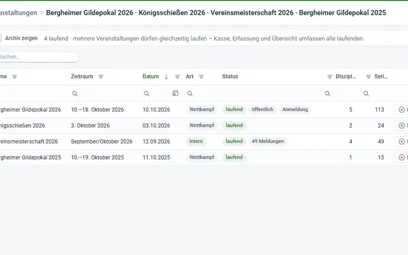Click Zeitraum cell September/Oktober 2026

tap(102, 142)
